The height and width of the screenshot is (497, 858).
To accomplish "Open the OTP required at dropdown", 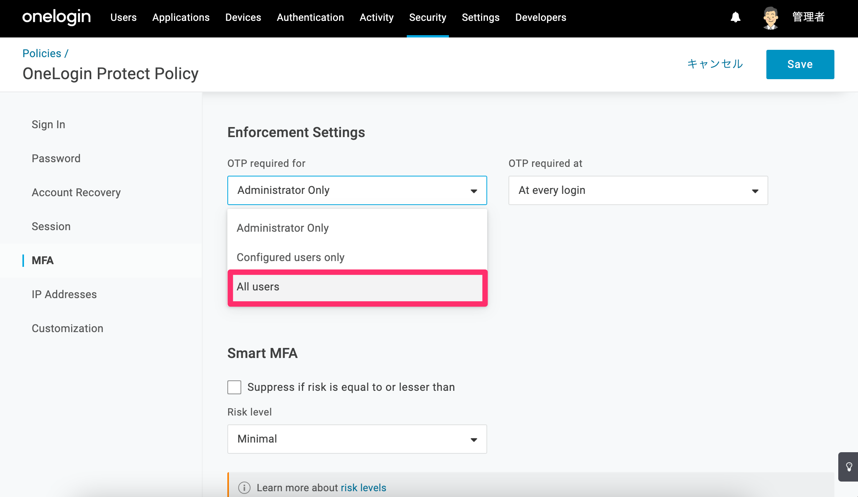I will 638,190.
